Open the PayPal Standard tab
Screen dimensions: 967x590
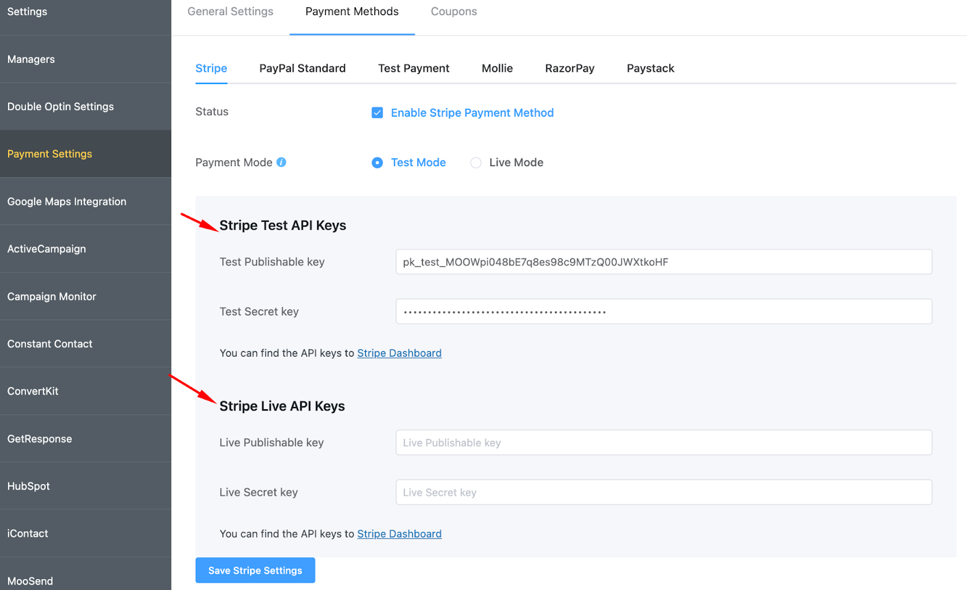coord(302,68)
